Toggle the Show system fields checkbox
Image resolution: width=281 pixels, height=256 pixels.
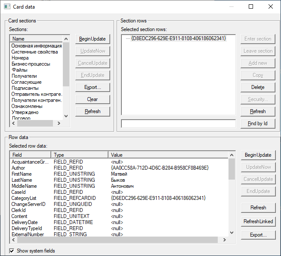pos(12,251)
